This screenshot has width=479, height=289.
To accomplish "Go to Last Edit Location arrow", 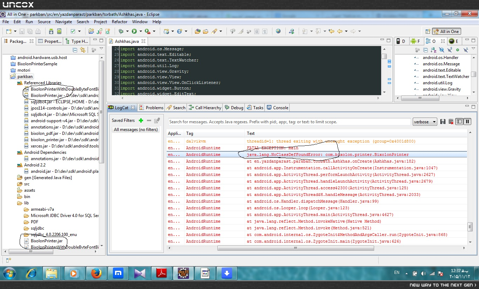I will pyautogui.click(x=331, y=31).
